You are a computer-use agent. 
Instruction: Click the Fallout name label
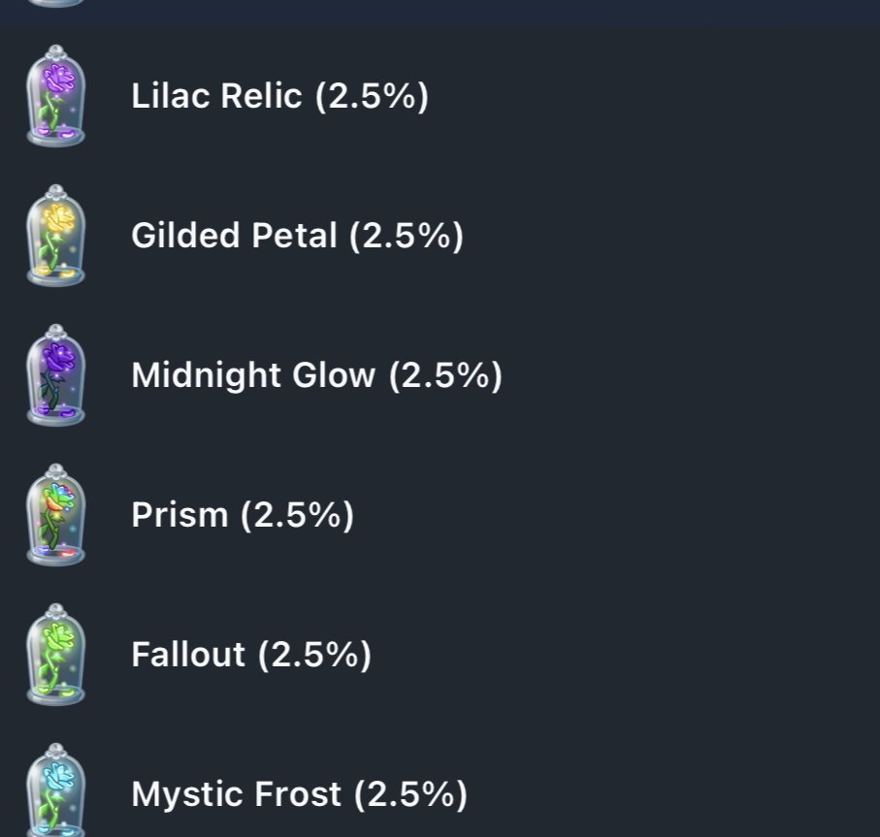(188, 656)
